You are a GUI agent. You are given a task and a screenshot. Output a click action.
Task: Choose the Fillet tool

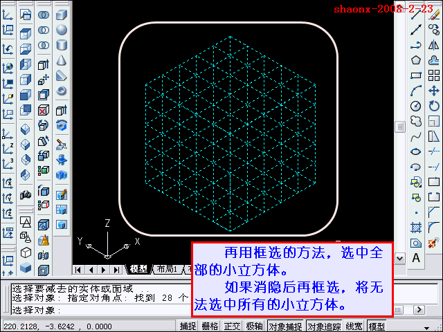tap(434, 228)
